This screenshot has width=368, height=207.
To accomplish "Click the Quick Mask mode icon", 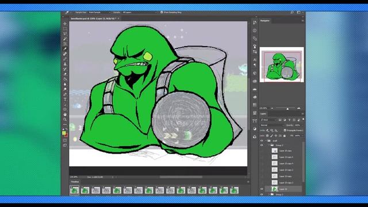I will [65, 140].
